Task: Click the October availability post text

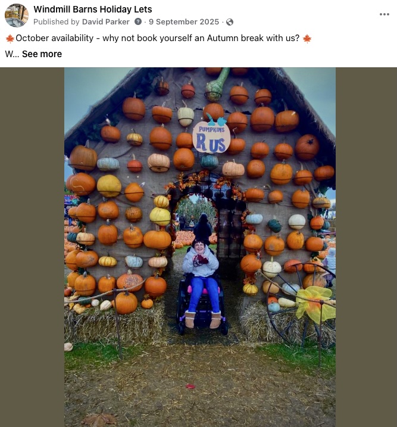Action: [158, 38]
